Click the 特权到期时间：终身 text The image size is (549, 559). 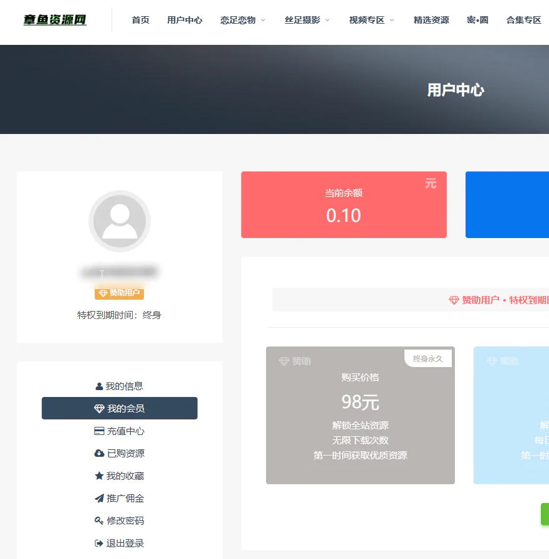[x=120, y=315]
